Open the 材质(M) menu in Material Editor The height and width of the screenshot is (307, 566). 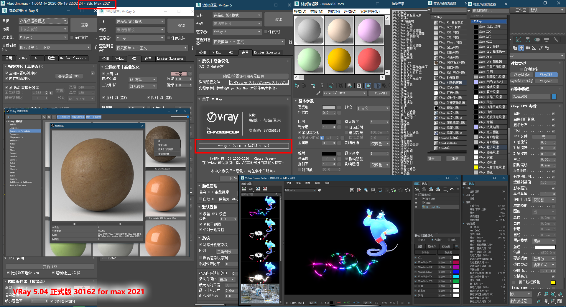317,11
